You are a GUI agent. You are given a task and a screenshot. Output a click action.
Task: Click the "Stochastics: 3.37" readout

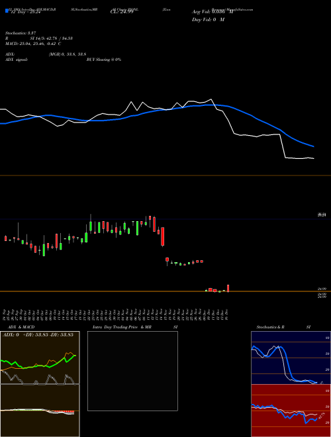(21, 33)
